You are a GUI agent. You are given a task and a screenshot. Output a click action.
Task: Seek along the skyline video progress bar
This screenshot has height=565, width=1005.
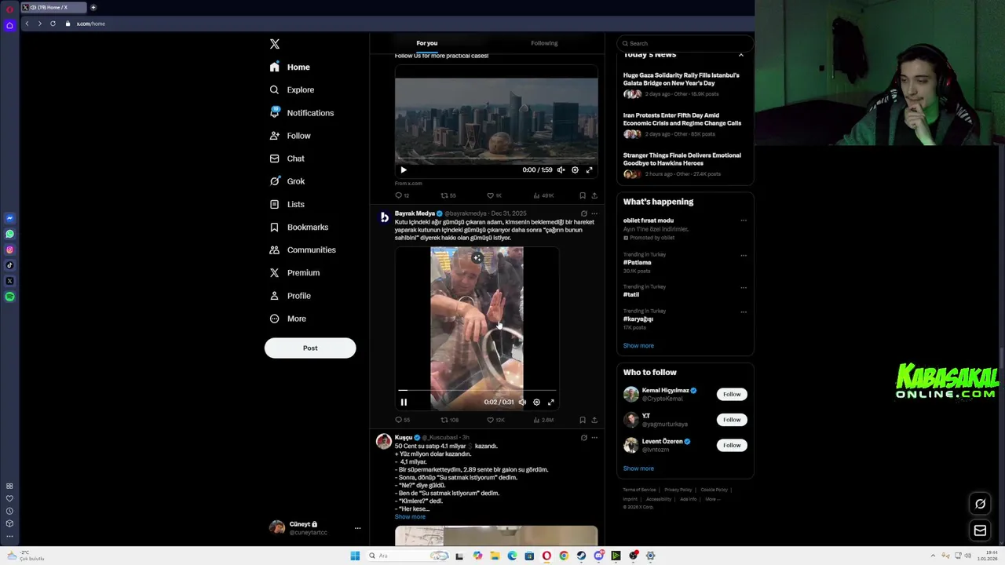pyautogui.click(x=496, y=159)
